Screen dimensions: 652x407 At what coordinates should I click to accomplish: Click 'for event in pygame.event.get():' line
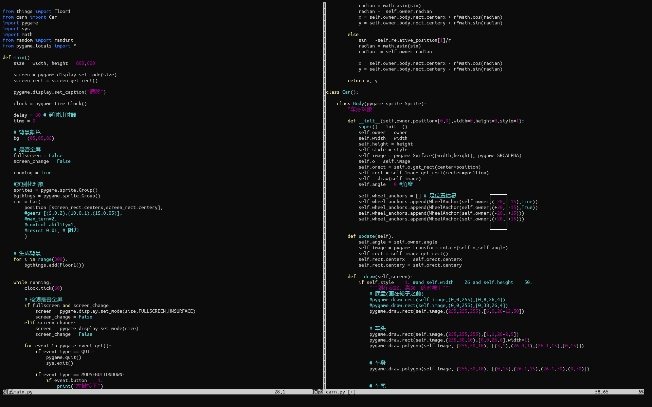pyautogui.click(x=68, y=346)
